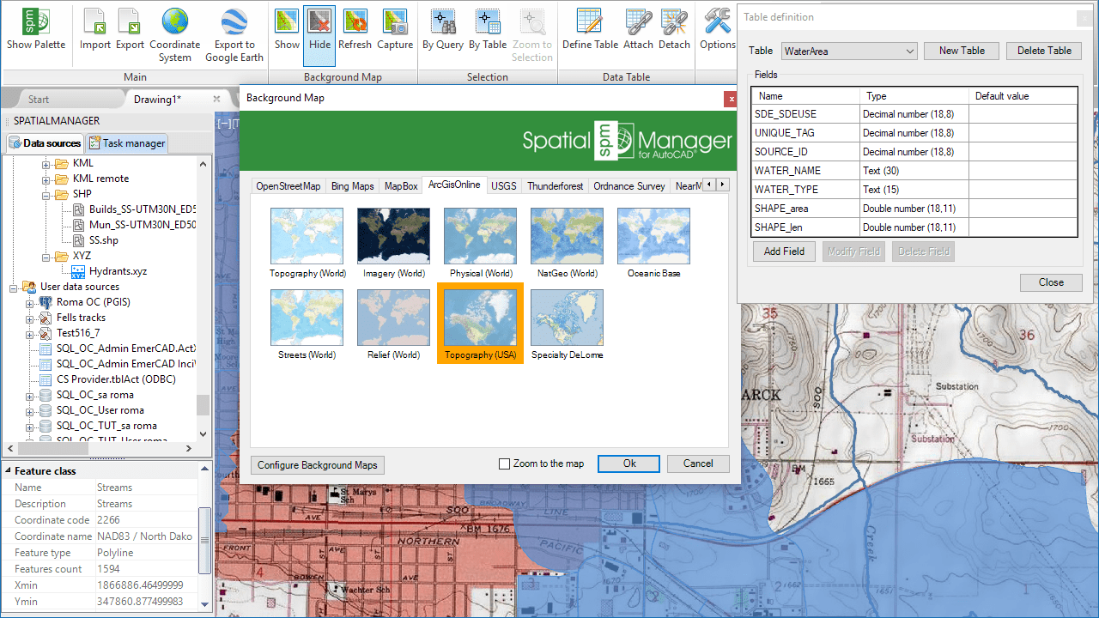The height and width of the screenshot is (618, 1099).
Task: Click the Add Field button
Action: pos(784,251)
